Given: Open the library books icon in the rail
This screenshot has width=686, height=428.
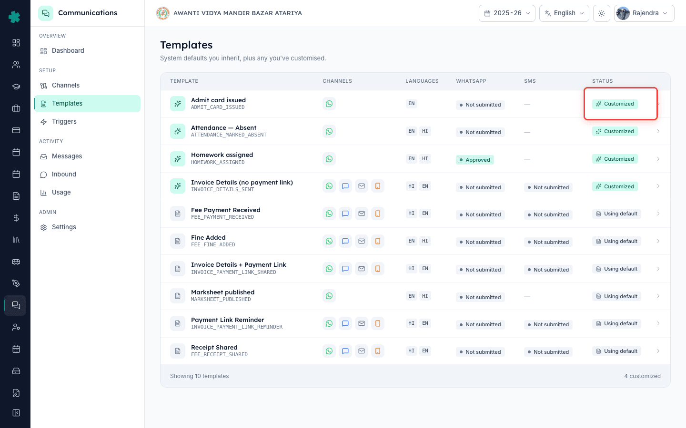Looking at the screenshot, I should pos(16,240).
